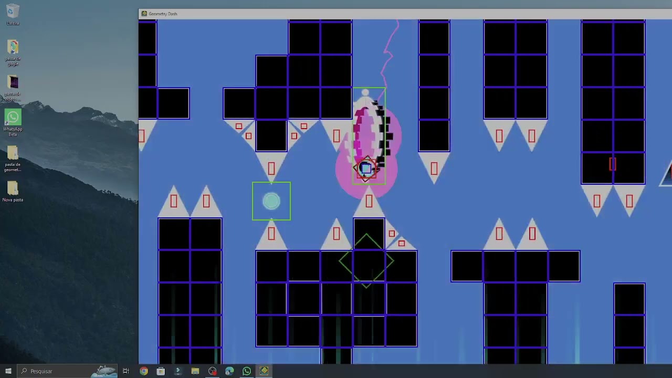The width and height of the screenshot is (672, 378).
Task: Open WhatsApp from the taskbar
Action: 247,371
